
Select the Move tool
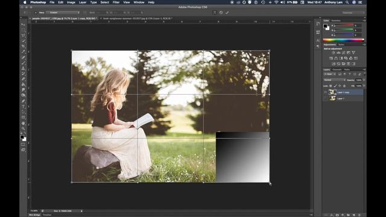click(23, 25)
